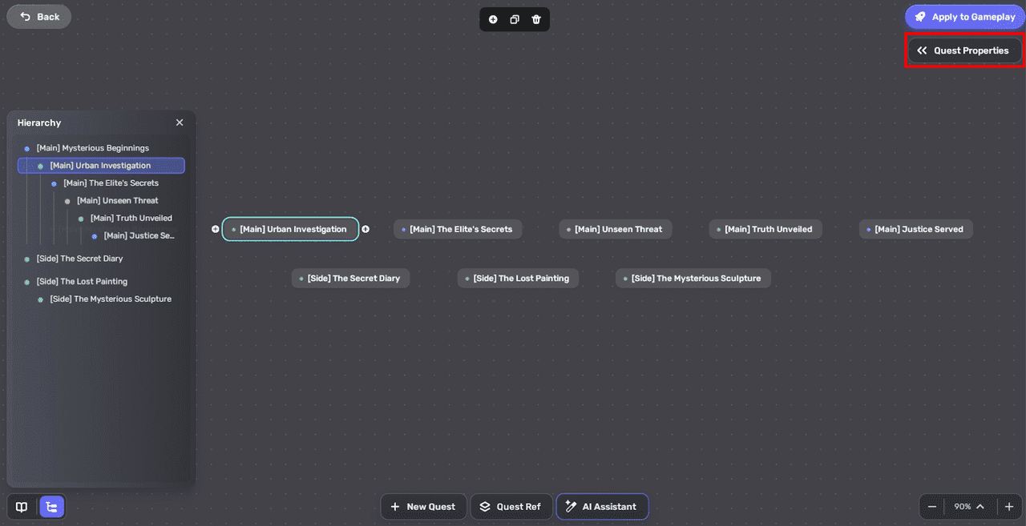Select the Justice Served node on canvas

[916, 229]
